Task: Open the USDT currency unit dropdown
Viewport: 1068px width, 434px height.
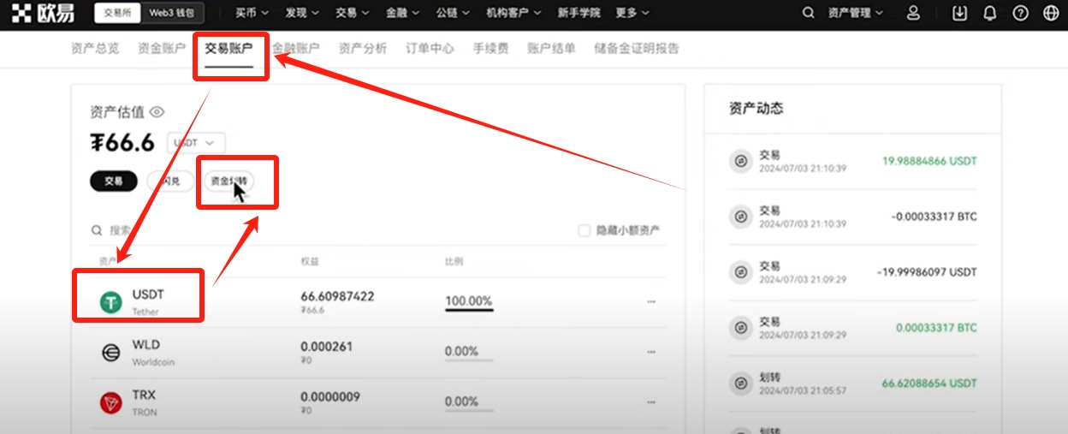Action: 196,143
